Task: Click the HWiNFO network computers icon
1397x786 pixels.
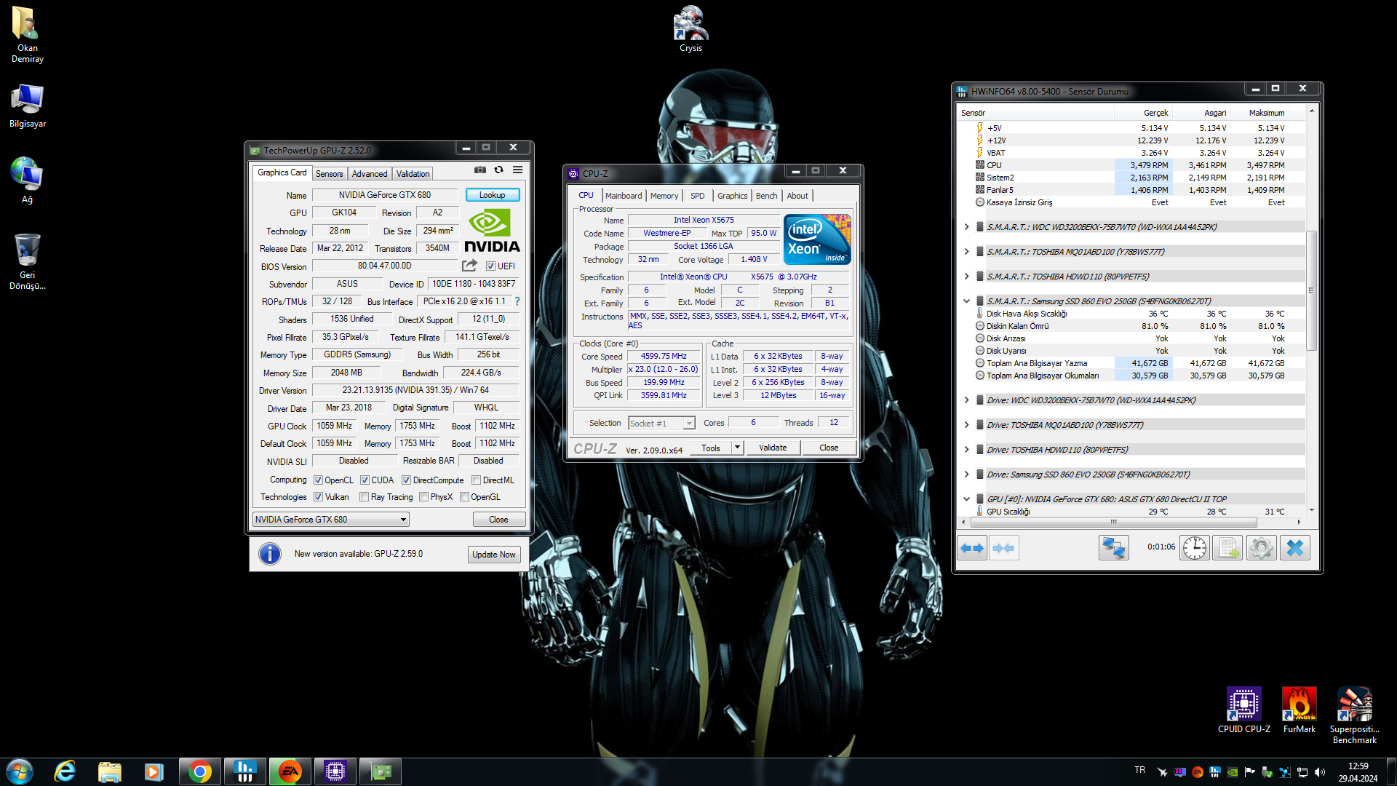Action: pyautogui.click(x=1113, y=548)
